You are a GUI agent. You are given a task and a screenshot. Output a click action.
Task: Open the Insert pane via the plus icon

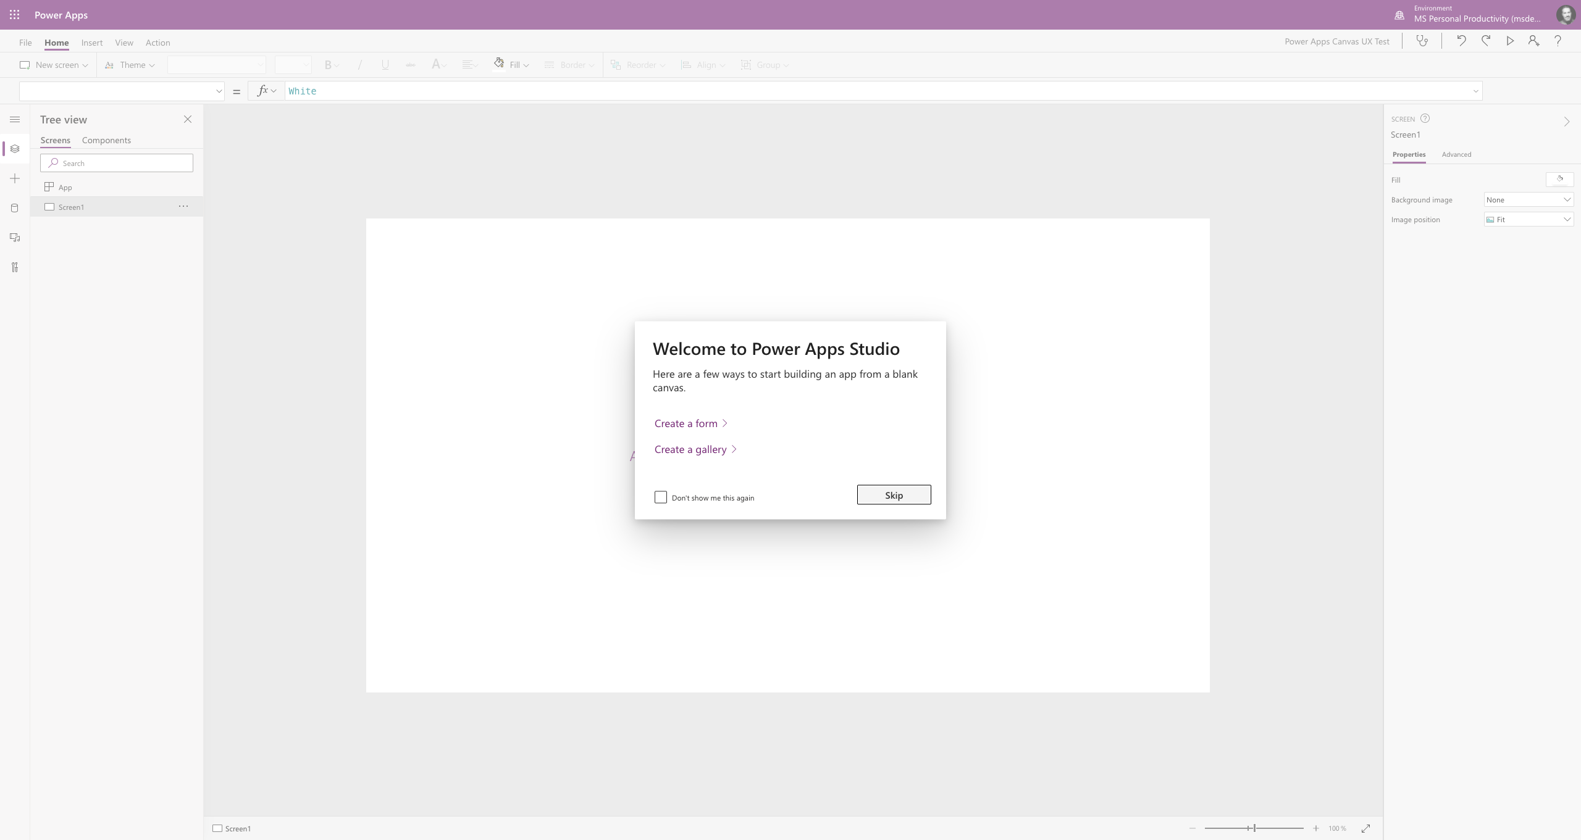pos(15,178)
